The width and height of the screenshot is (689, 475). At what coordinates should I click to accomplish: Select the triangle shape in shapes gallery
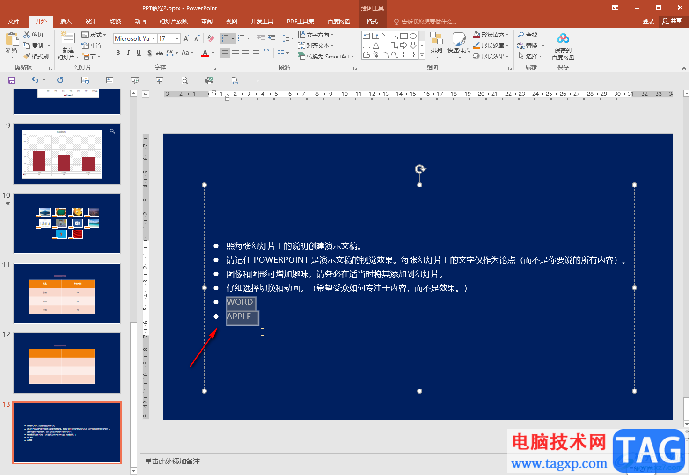tap(376, 45)
